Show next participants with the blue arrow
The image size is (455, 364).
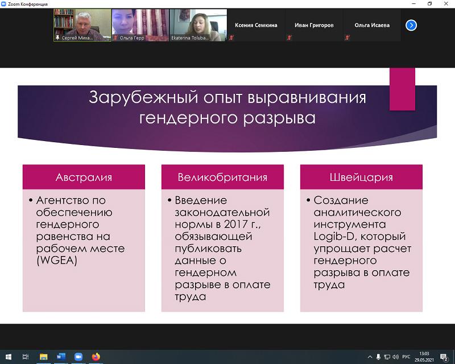tap(411, 25)
